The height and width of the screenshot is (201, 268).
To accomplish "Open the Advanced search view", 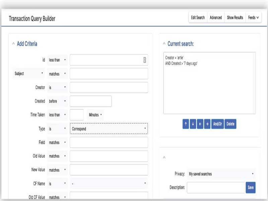I will [x=216, y=17].
